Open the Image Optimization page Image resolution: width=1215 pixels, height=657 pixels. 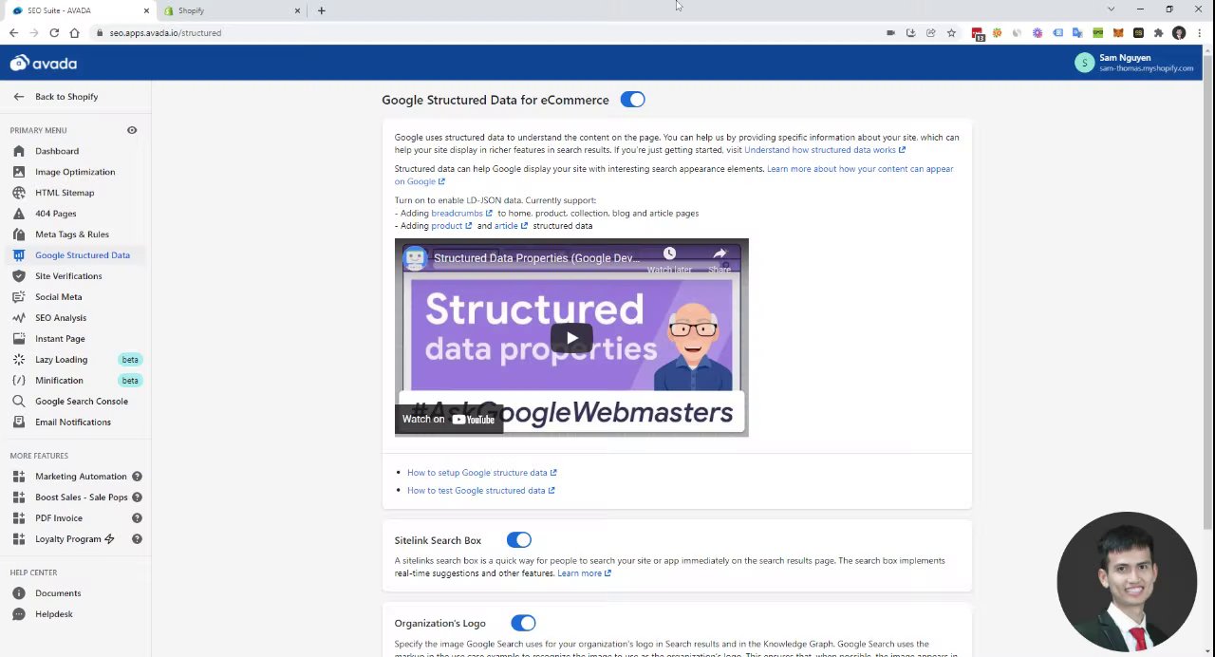point(75,172)
